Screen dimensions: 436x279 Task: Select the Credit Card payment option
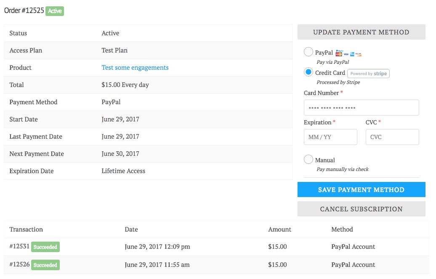coord(308,72)
